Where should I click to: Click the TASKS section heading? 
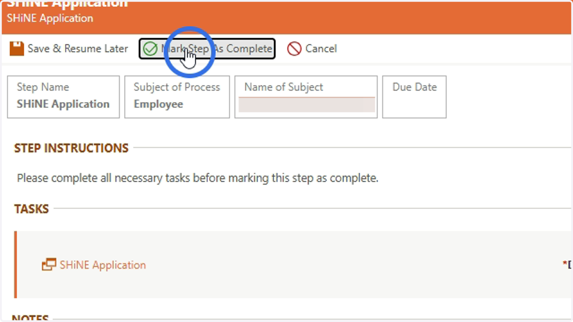(x=32, y=209)
